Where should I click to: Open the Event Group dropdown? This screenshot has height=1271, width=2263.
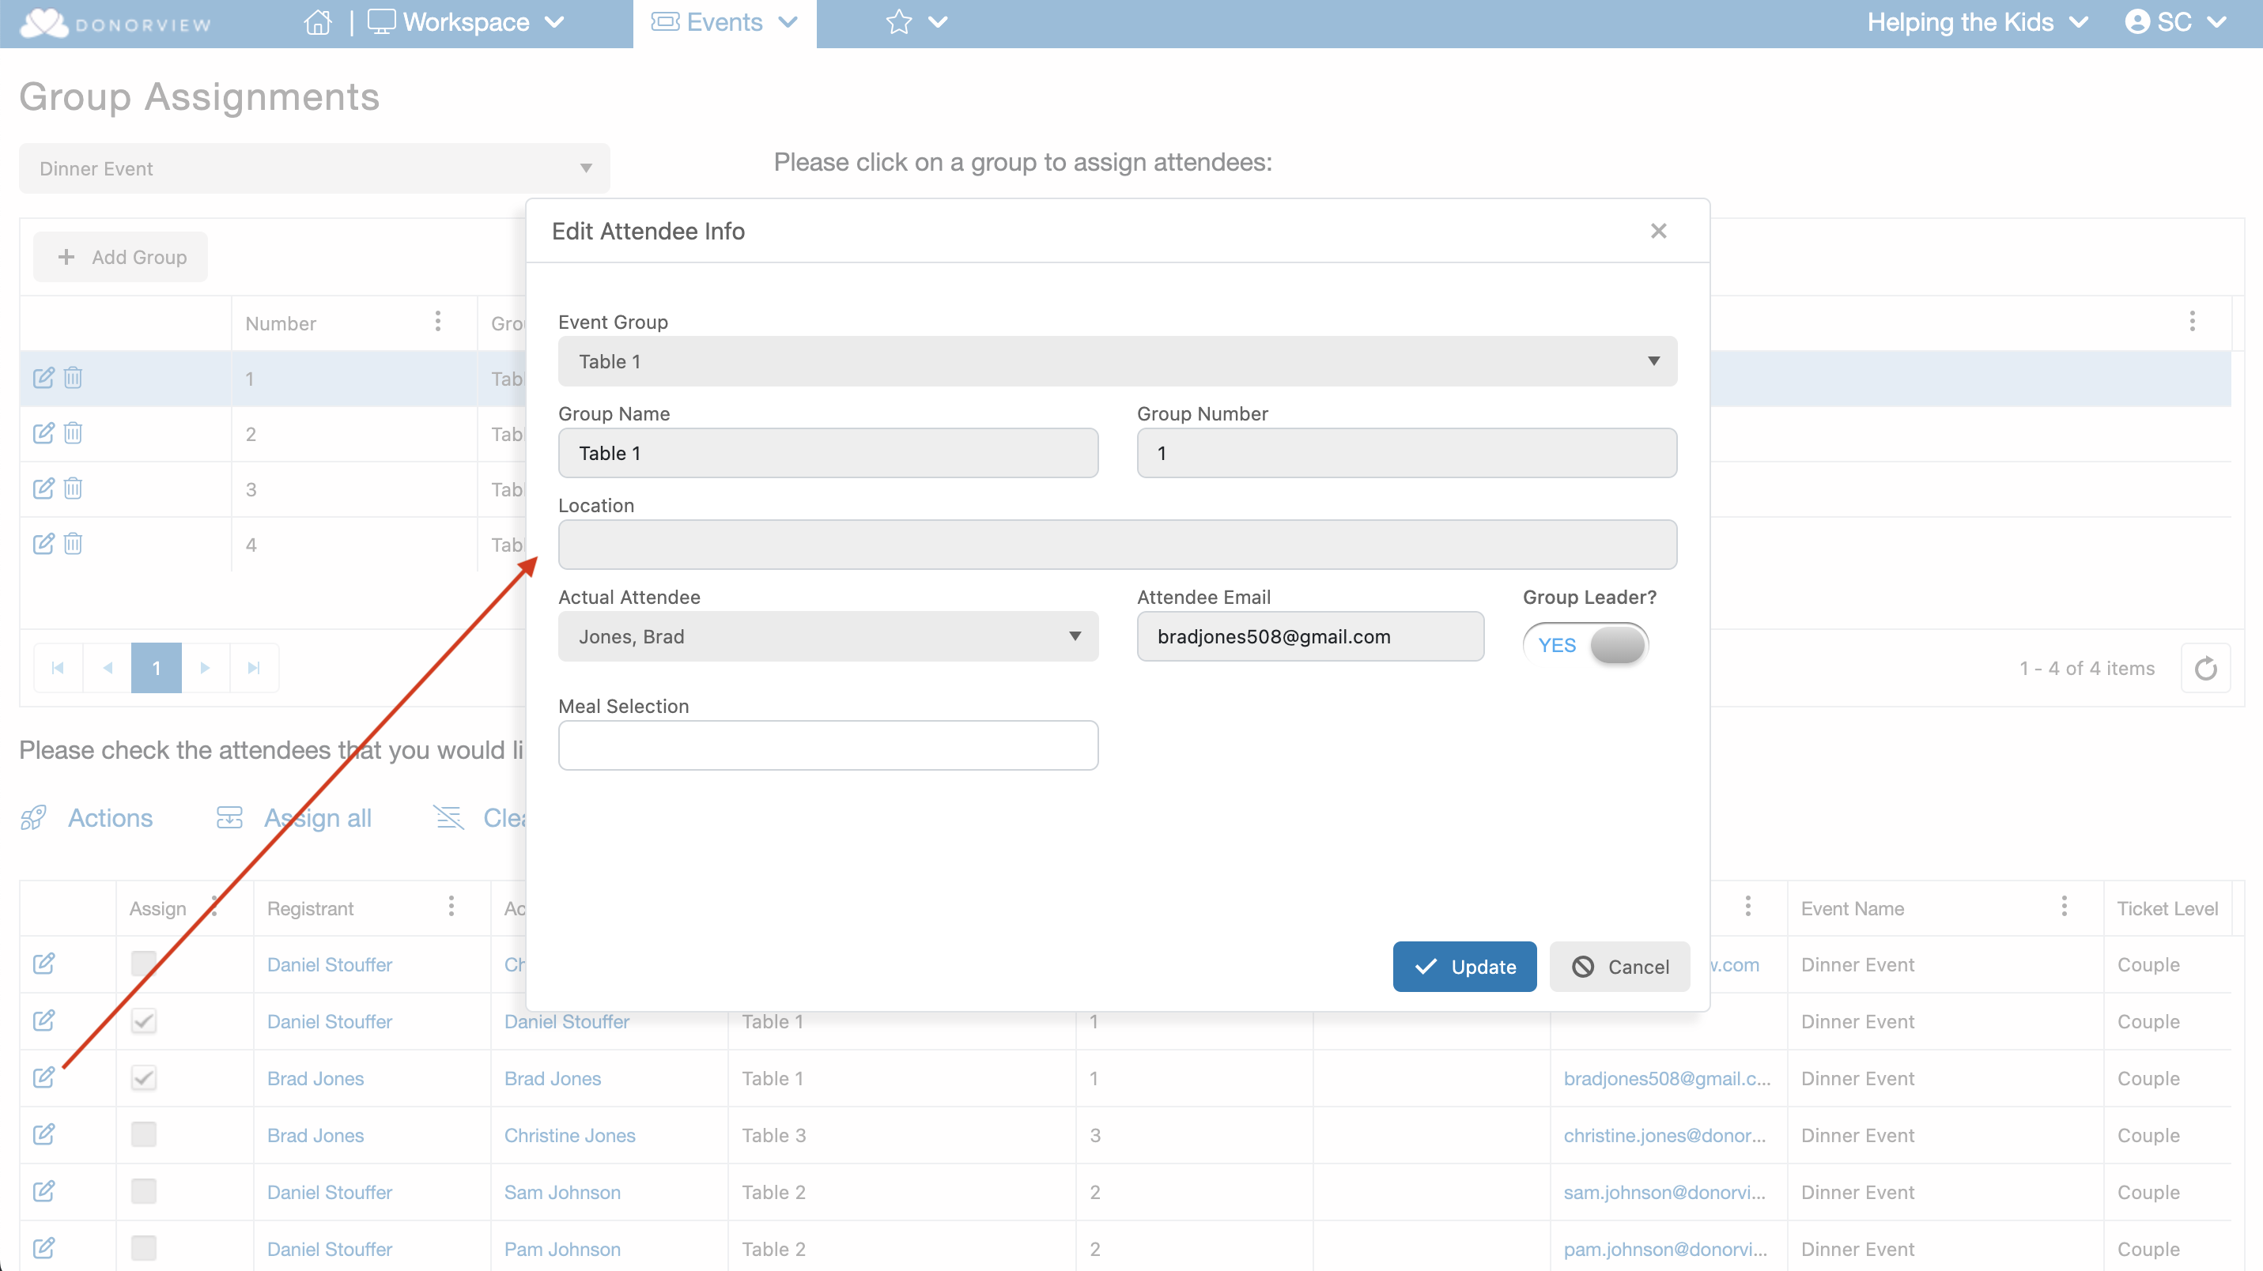click(x=1116, y=361)
